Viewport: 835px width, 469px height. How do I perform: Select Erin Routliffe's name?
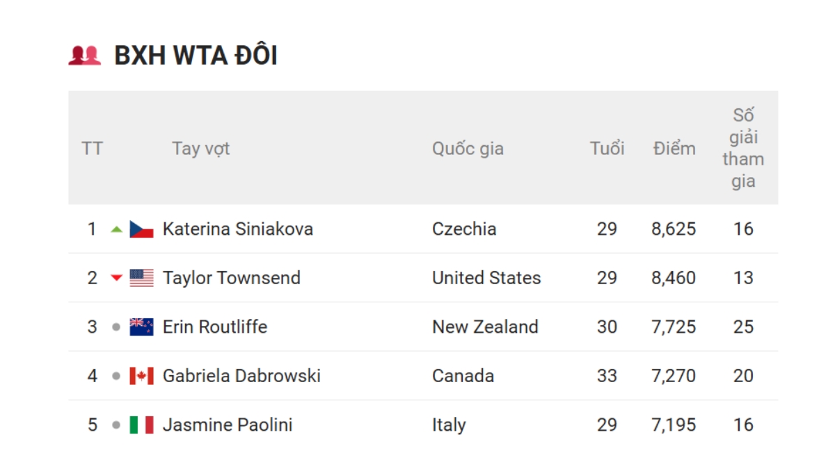coord(214,327)
